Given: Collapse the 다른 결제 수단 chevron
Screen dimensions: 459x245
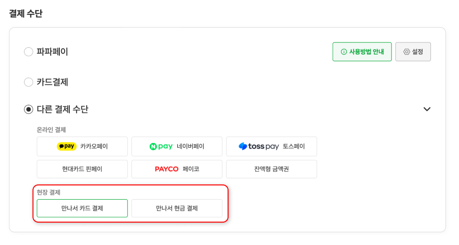Looking at the screenshot, I should (x=427, y=109).
